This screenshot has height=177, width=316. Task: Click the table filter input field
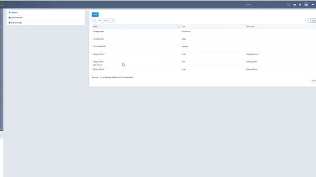[313, 21]
